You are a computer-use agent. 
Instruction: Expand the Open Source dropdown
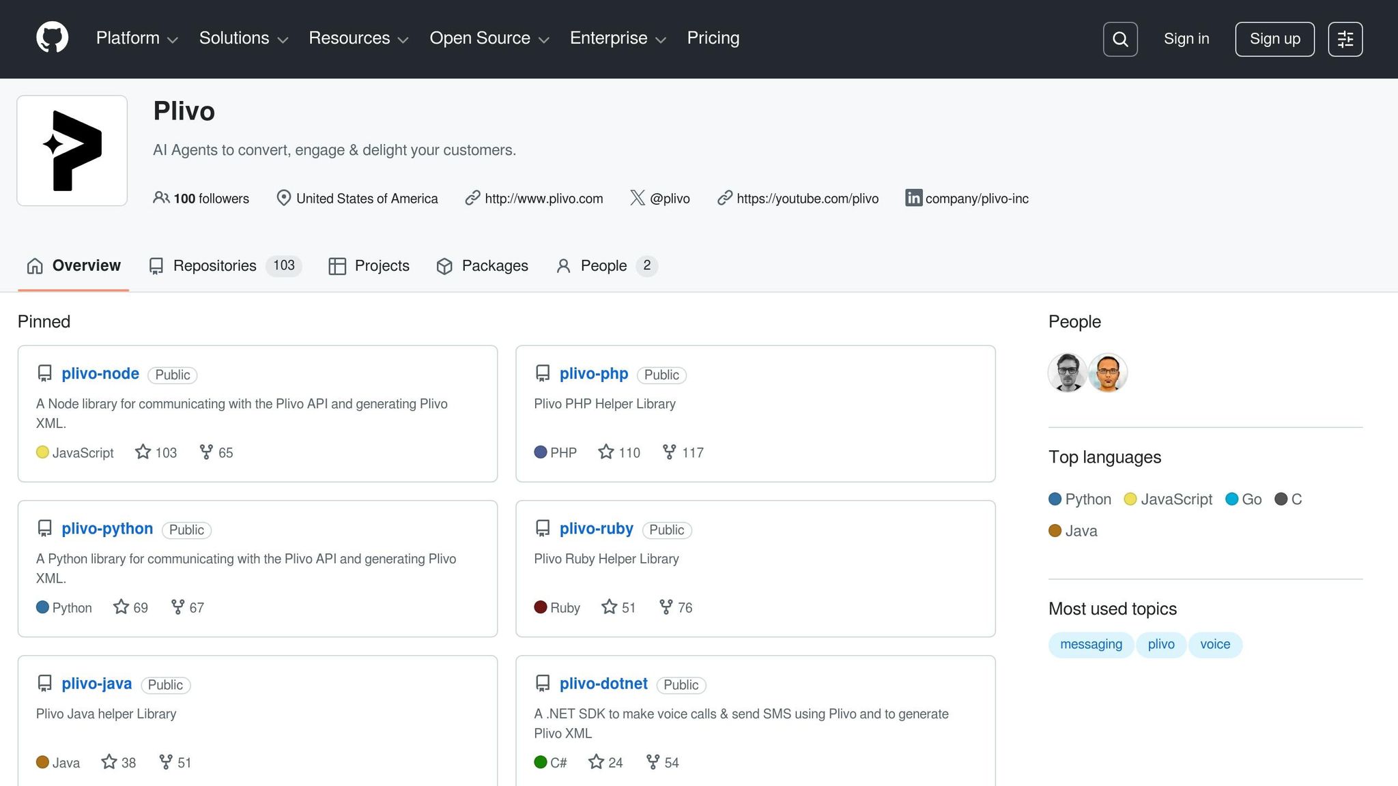coord(489,38)
